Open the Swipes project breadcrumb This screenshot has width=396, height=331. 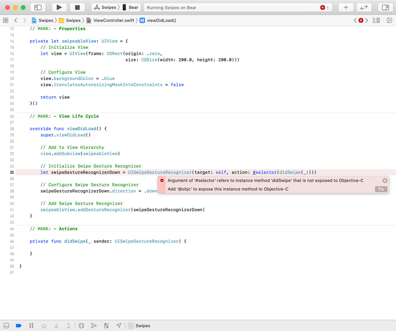[x=43, y=20]
